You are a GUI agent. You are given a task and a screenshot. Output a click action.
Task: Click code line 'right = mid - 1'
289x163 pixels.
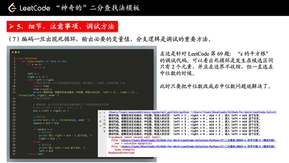[49, 139]
